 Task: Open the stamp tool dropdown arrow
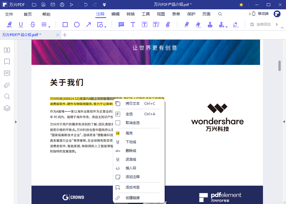coord(227,27)
